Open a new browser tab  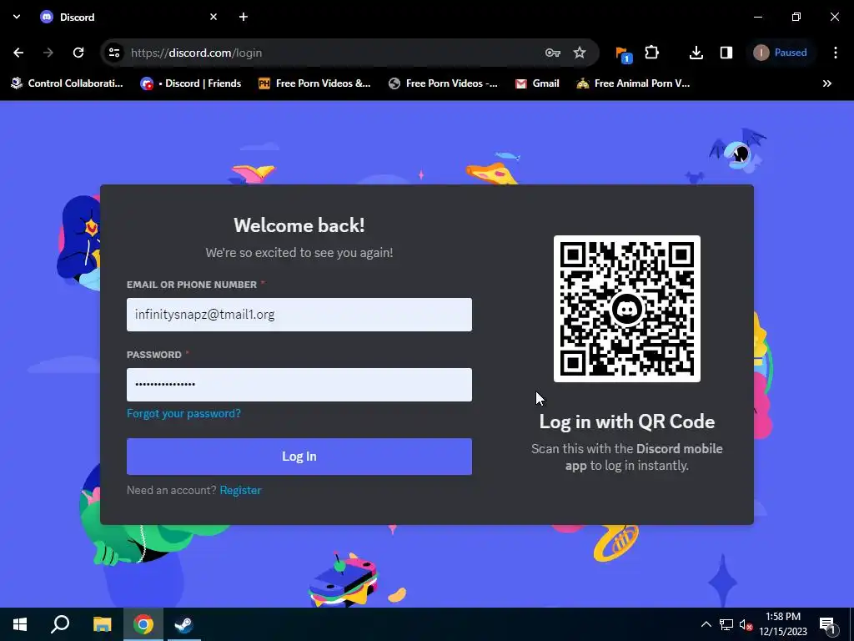244,17
